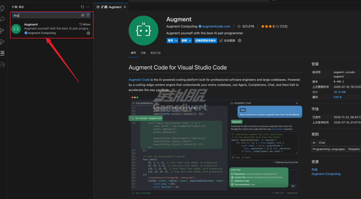Switch to the 功能 tab

pyautogui.click(x=143, y=53)
